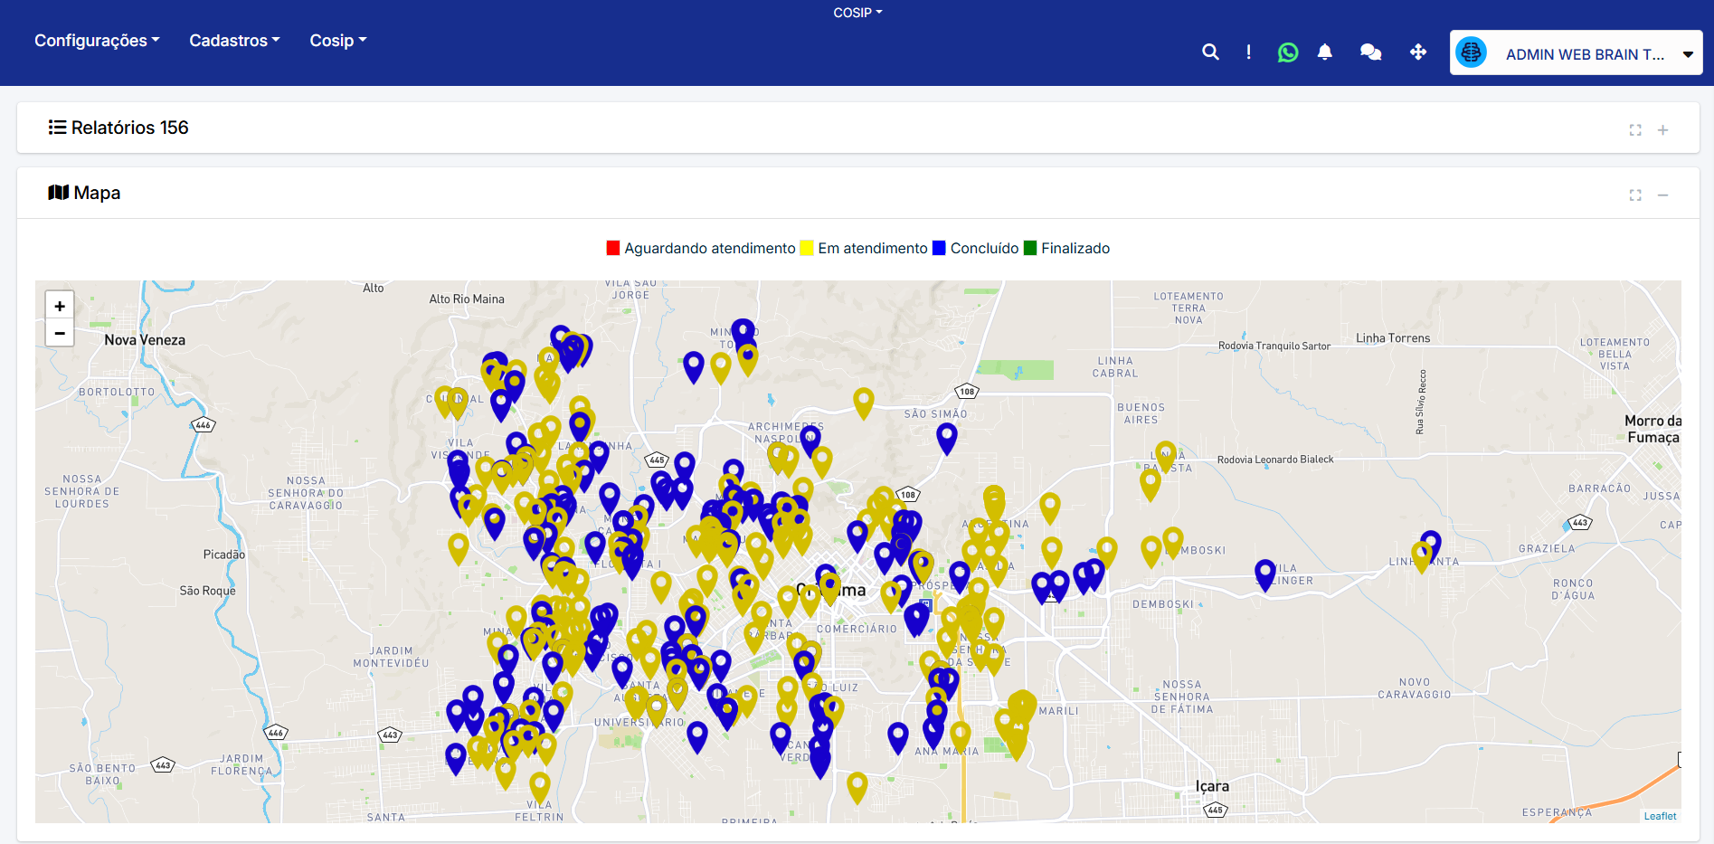Click the Linha Torrens map label
Image resolution: width=1714 pixels, height=844 pixels.
1393,338
